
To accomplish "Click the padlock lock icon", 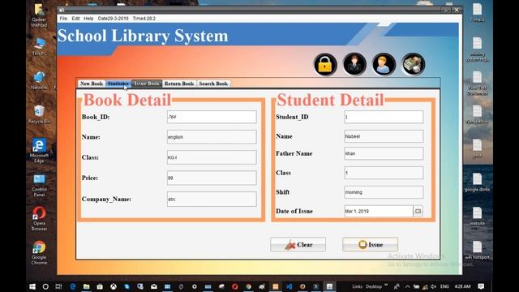I will coord(325,65).
